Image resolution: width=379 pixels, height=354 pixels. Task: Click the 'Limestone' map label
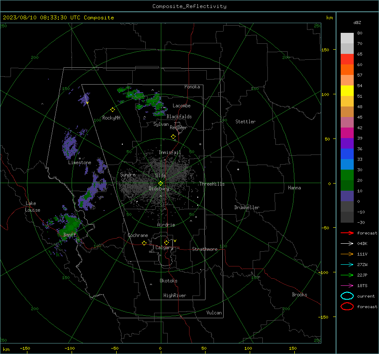[80, 162]
